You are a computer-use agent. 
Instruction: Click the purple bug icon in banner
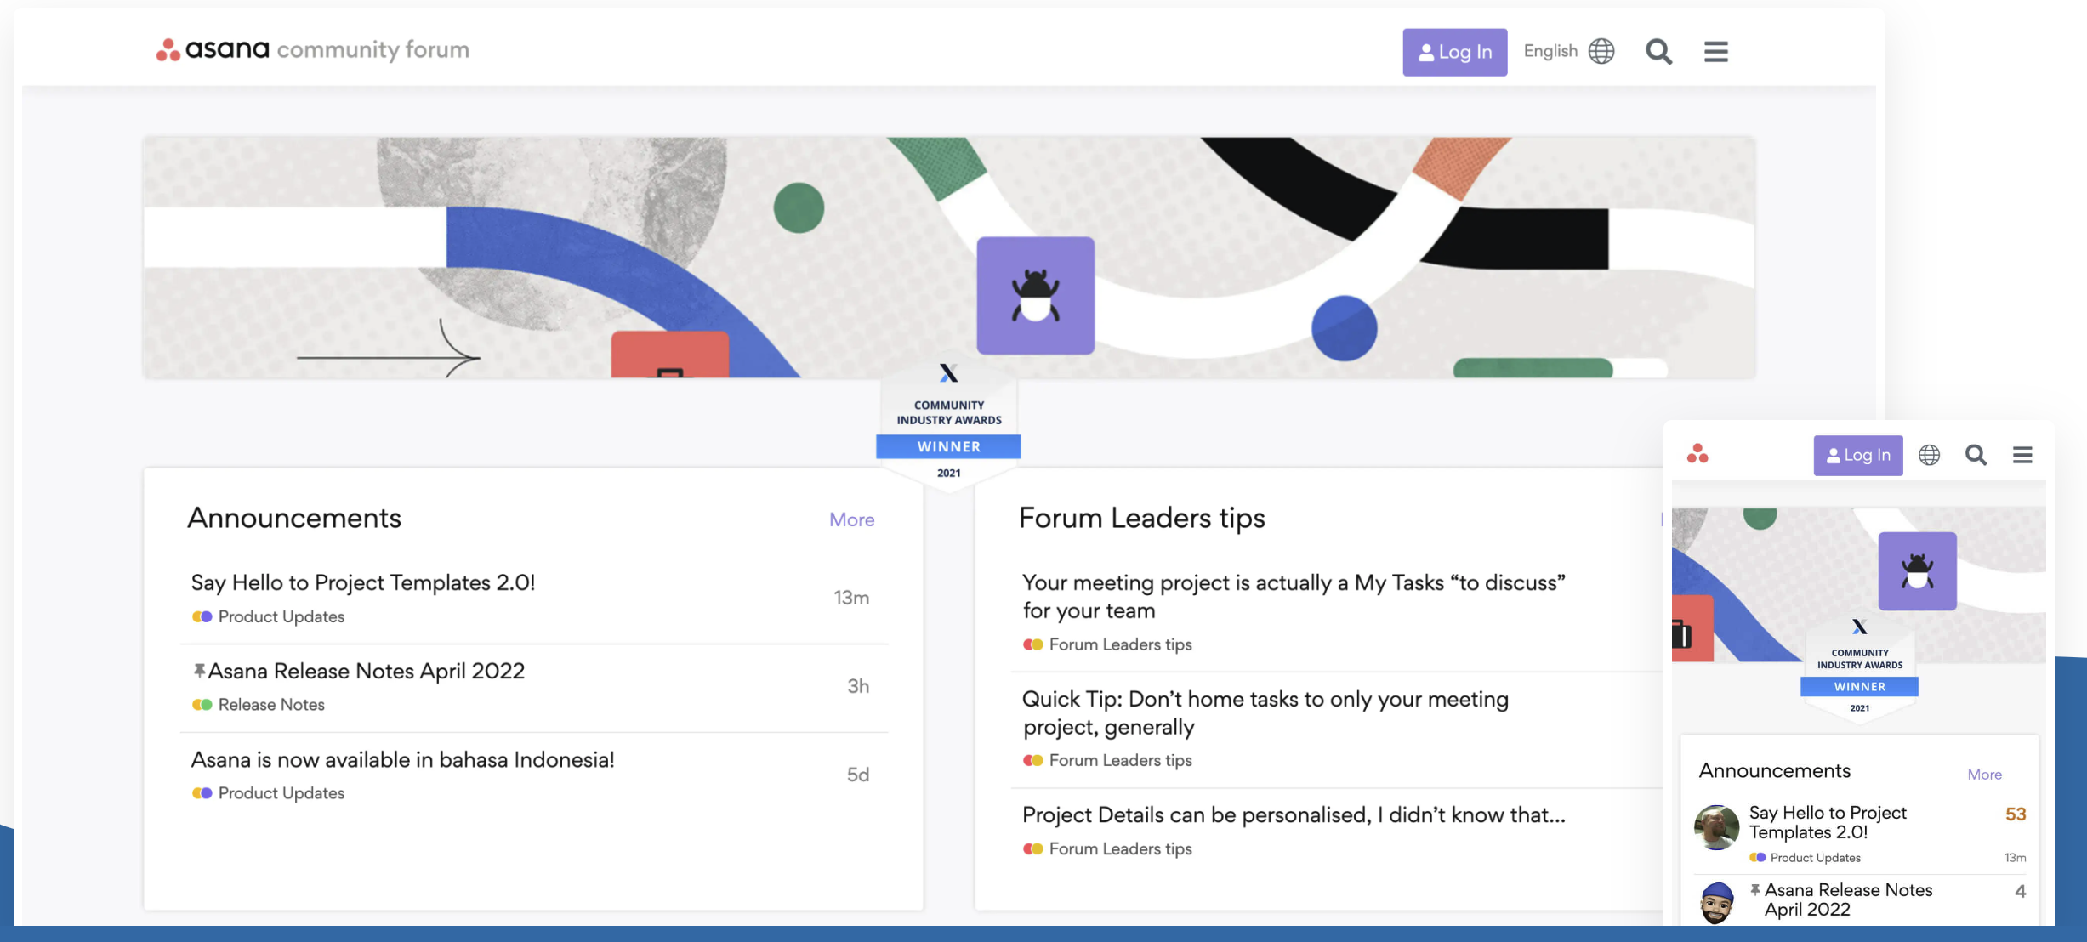tap(1035, 295)
